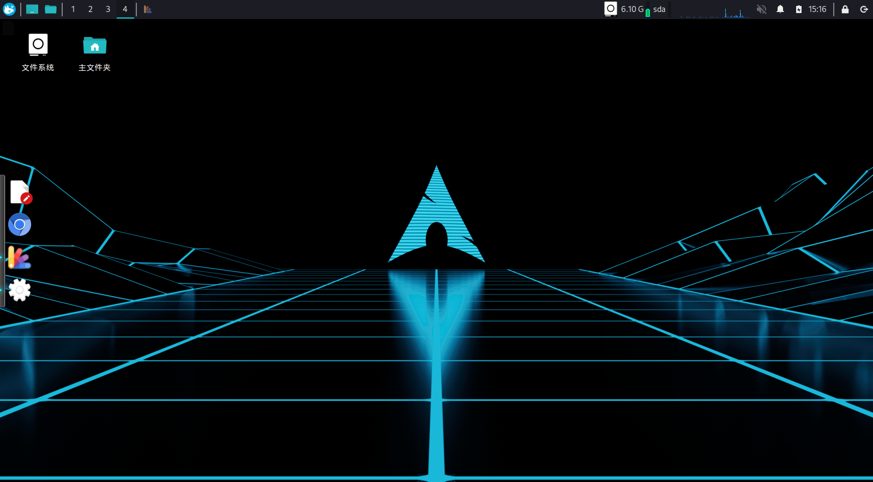Click the log out icon
This screenshot has height=482, width=873.
click(864, 9)
